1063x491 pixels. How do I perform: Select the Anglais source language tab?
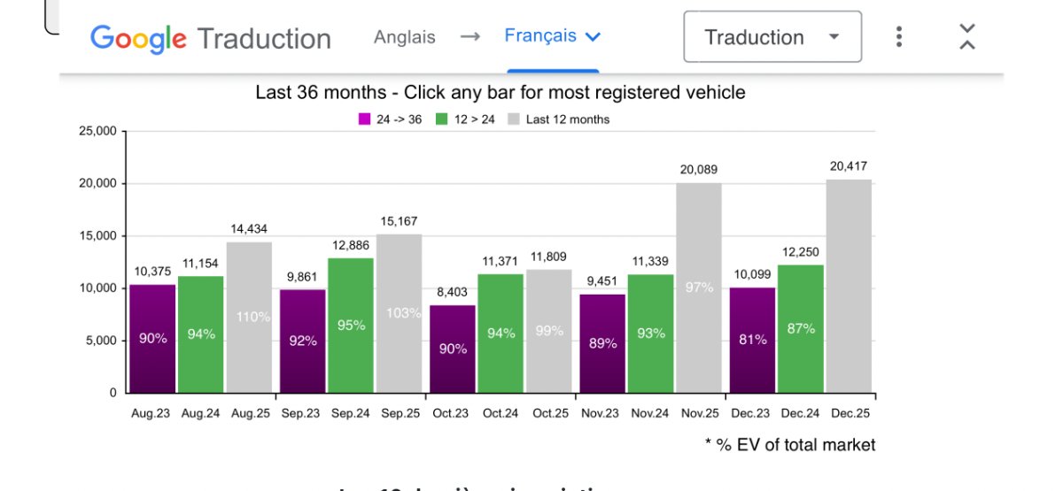405,36
